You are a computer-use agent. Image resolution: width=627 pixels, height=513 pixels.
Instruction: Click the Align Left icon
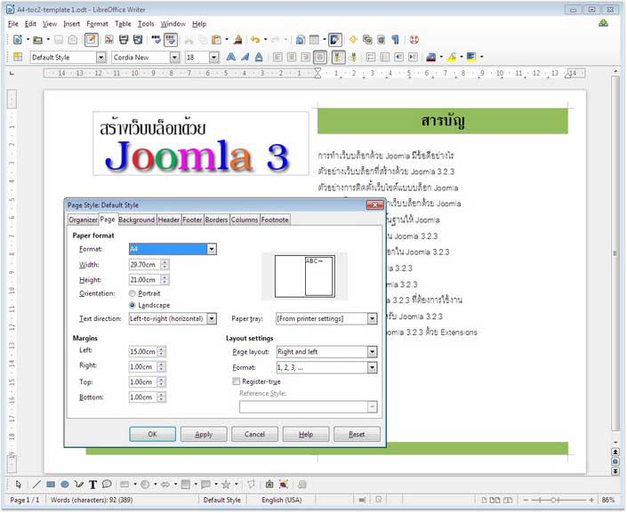coord(277,57)
